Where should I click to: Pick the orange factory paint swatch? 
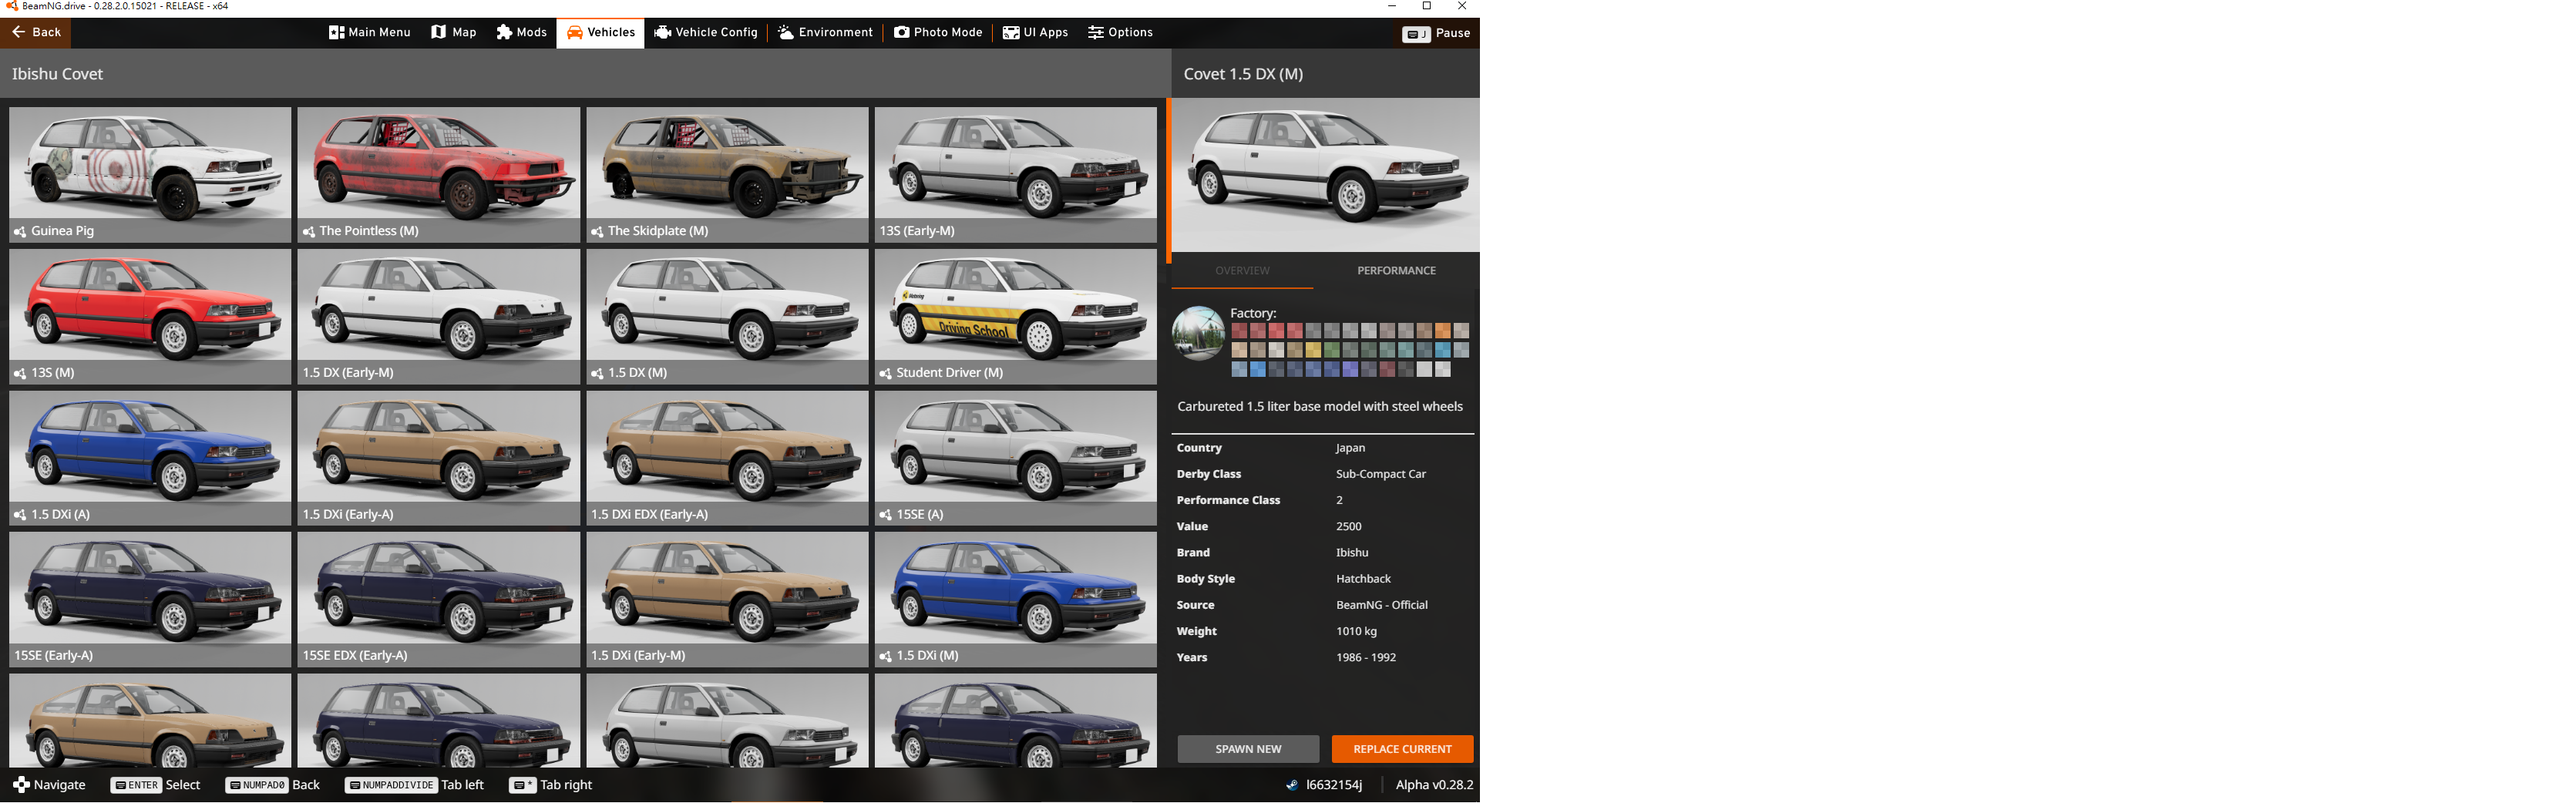pos(1443,331)
